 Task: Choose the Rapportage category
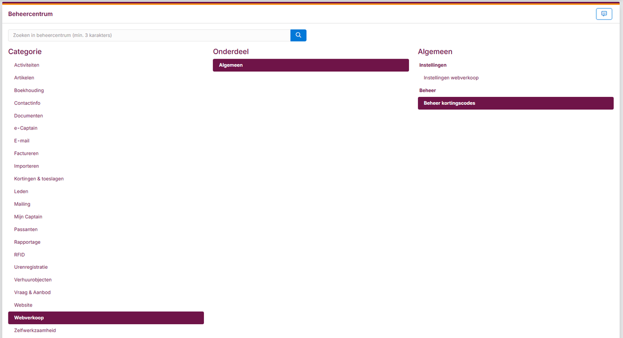click(27, 242)
